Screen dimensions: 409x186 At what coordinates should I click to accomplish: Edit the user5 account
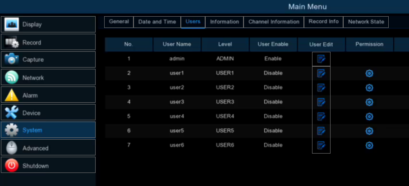click(321, 131)
